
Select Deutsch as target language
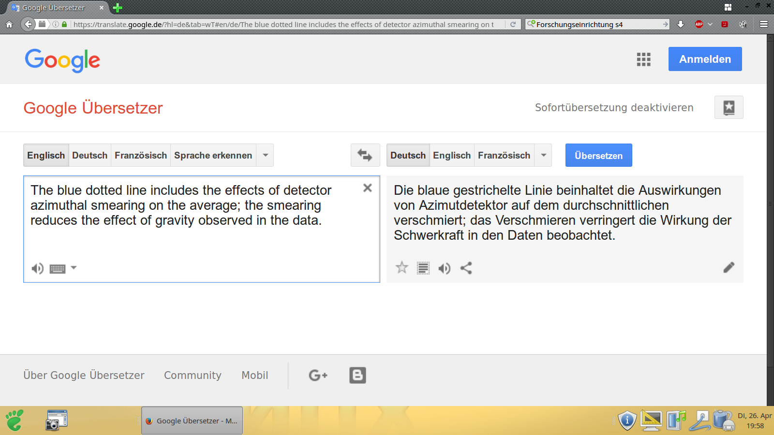(x=408, y=155)
